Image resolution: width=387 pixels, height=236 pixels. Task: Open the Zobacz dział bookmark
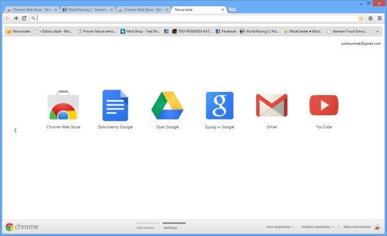[x=53, y=31]
